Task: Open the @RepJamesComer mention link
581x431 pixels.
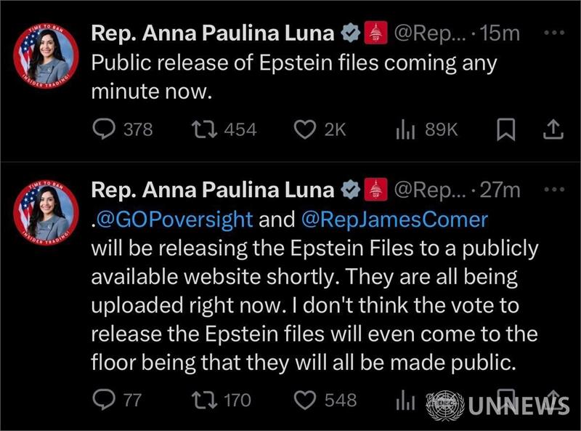Action: pos(394,219)
